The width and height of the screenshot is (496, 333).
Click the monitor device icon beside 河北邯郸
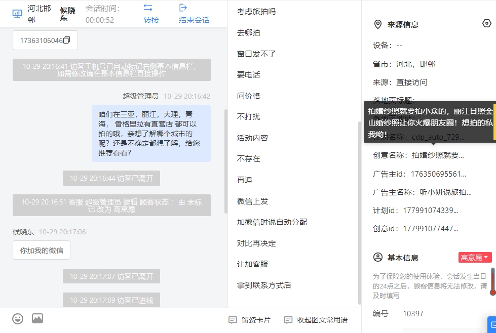click(x=17, y=14)
